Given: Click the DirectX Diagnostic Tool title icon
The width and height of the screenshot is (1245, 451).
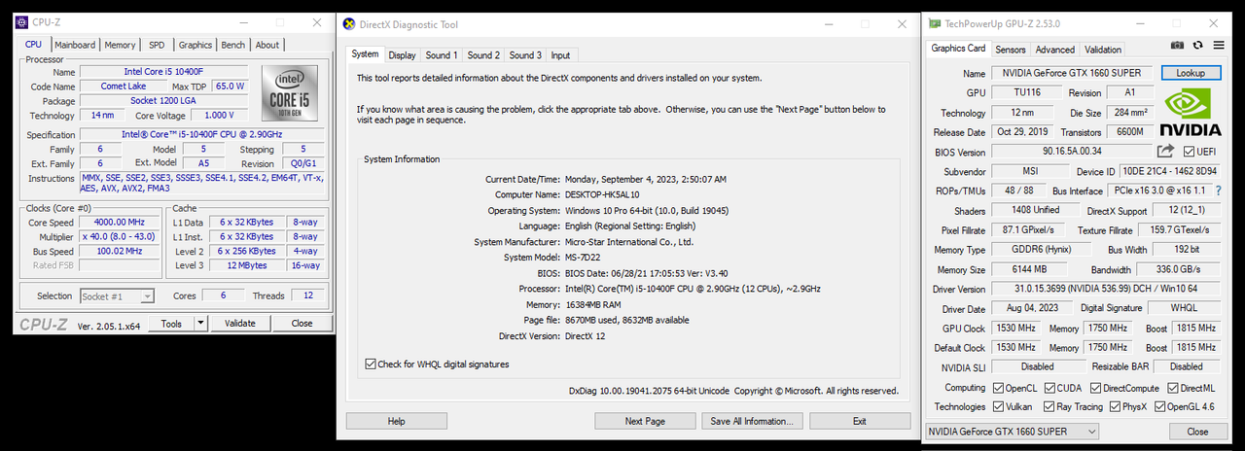Looking at the screenshot, I should [x=349, y=24].
